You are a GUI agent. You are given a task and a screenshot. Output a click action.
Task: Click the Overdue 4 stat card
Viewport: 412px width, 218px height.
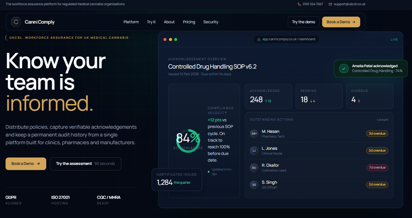click(x=370, y=96)
